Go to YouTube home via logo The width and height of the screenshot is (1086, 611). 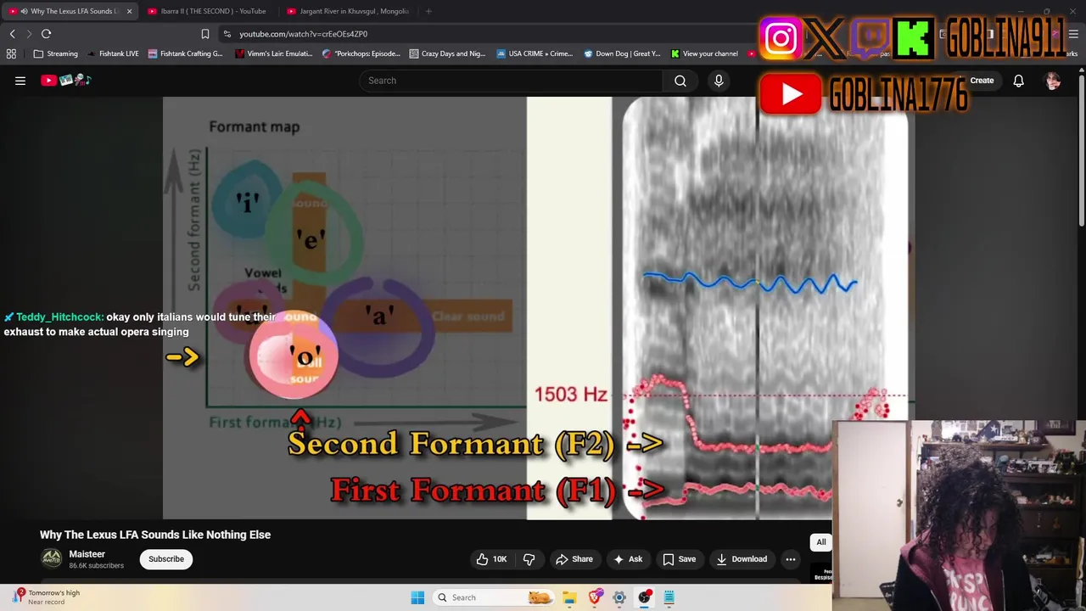(x=65, y=81)
